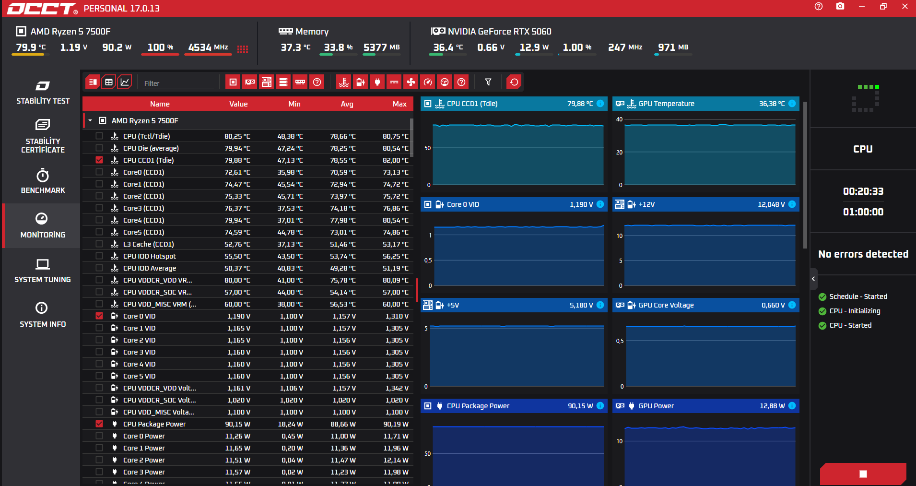Image resolution: width=916 pixels, height=486 pixels.
Task: Click the sensor table vertical scrollbar
Action: (x=411, y=138)
